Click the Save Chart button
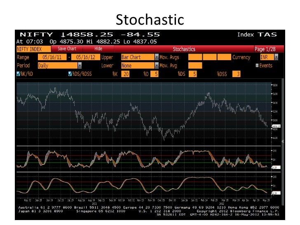The image size is (300, 225). point(67,49)
